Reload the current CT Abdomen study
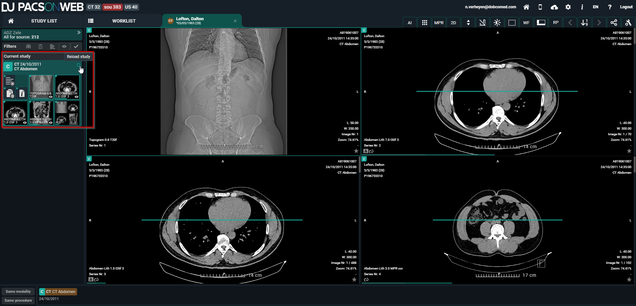Screen dimensions: 636x306 [79, 65]
